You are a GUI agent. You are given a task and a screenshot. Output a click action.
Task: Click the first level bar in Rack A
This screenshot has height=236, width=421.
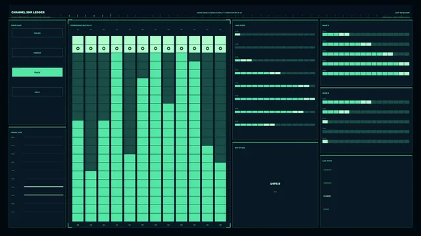[x=366, y=35]
